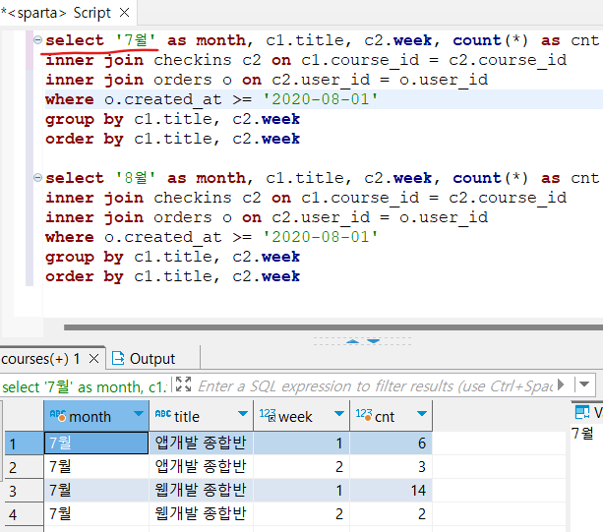The height and width of the screenshot is (532, 603).
Task: Select row number 4 header
Action: [24, 514]
